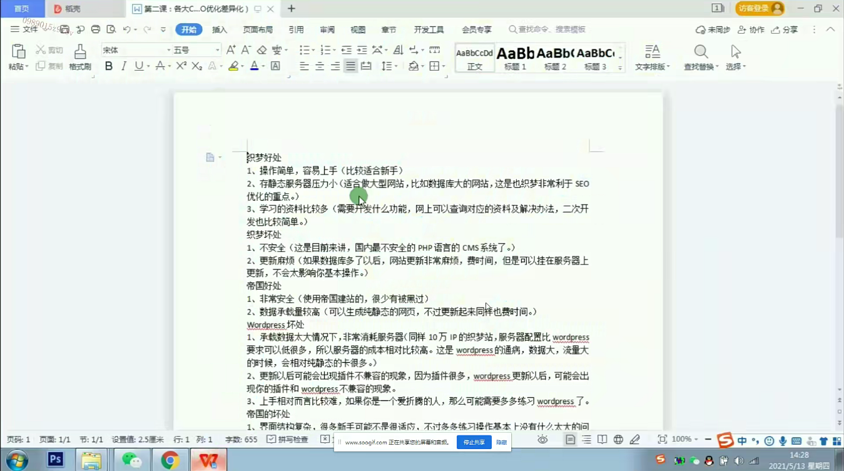Image resolution: width=844 pixels, height=471 pixels.
Task: Apply superscript formatting
Action: pyautogui.click(x=181, y=66)
